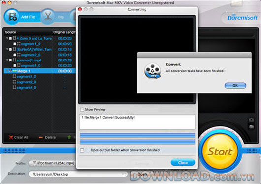Browse destination with the ellipsis button

pyautogui.click(x=124, y=174)
